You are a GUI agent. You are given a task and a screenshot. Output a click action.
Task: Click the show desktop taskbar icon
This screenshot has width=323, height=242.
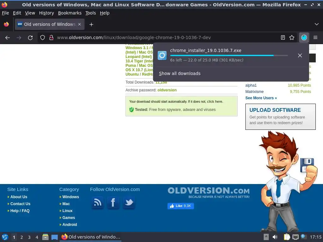click(x=54, y=237)
